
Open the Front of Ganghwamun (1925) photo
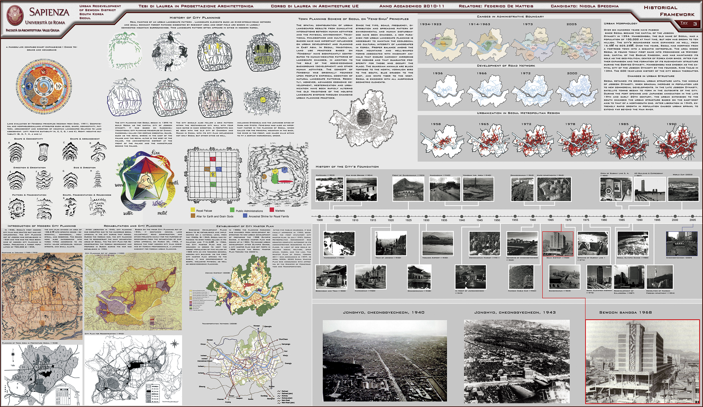coord(408,189)
